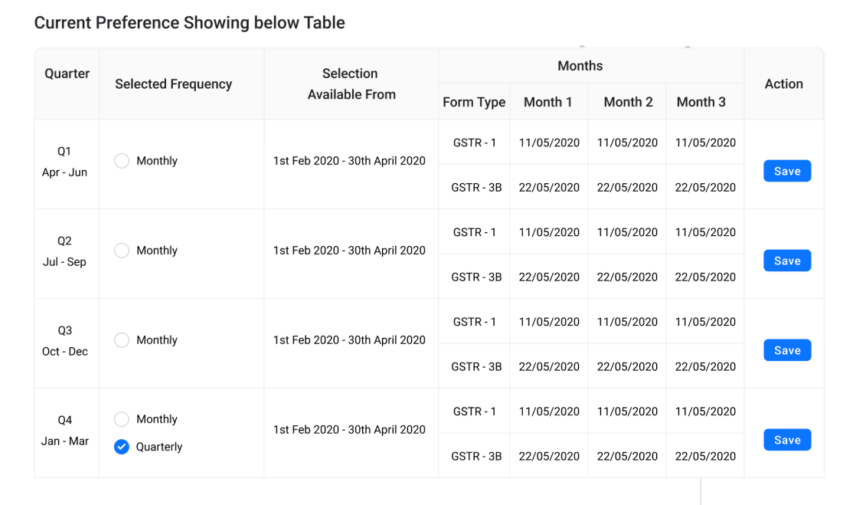
Task: Click the Month 1 sub-header
Action: point(548,102)
